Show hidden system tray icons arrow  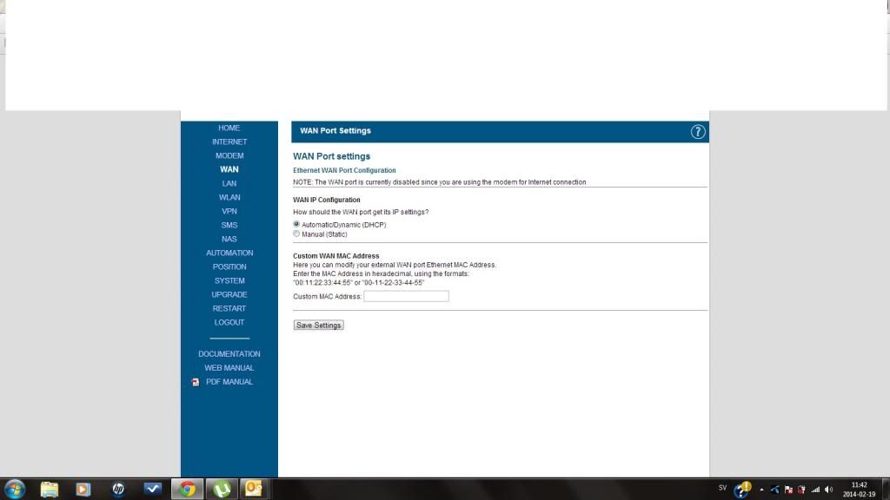click(761, 490)
